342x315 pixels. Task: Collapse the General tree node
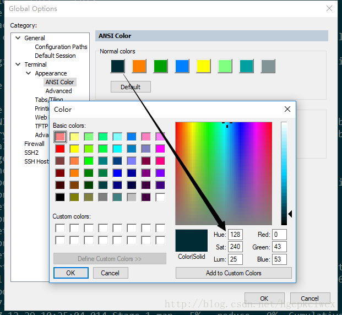click(18, 38)
